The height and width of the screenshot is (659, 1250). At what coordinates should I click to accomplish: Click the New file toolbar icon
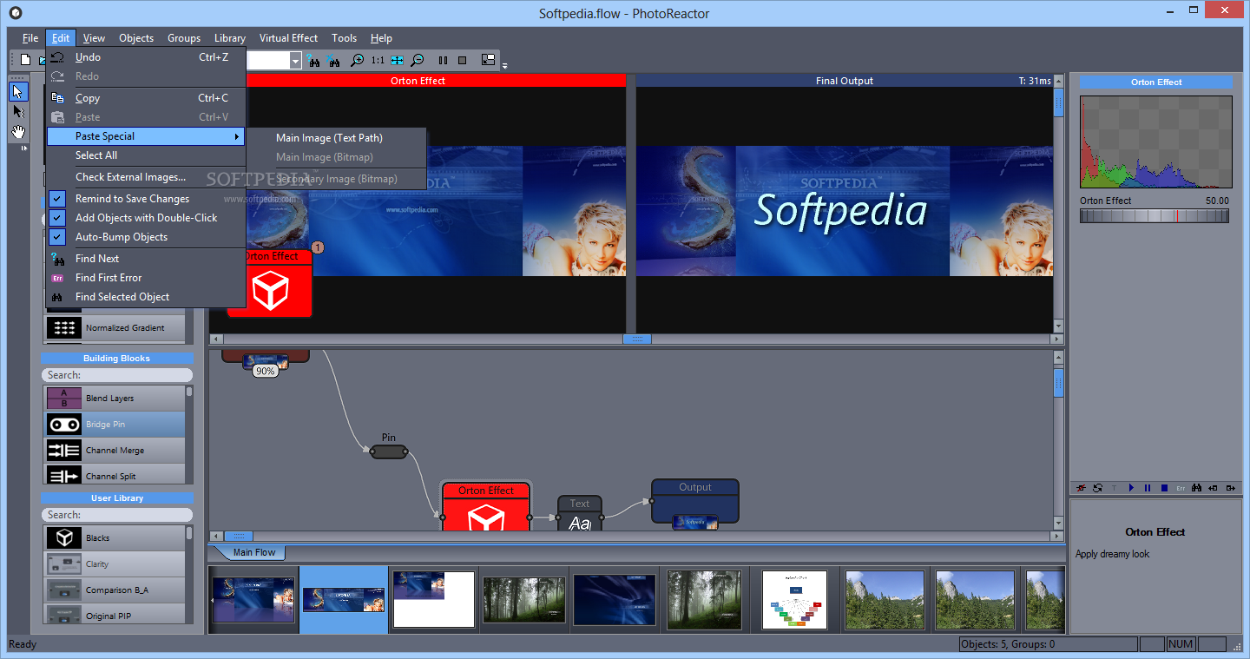(26, 60)
